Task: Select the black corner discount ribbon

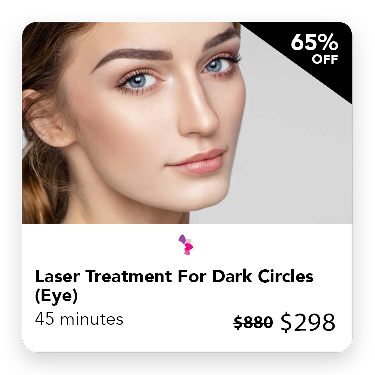Action: pos(308,52)
